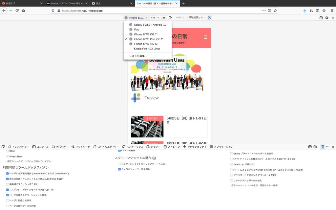The image size is (336, 210).
Task: Click the viewport width field showing 414
Action: tap(153, 18)
